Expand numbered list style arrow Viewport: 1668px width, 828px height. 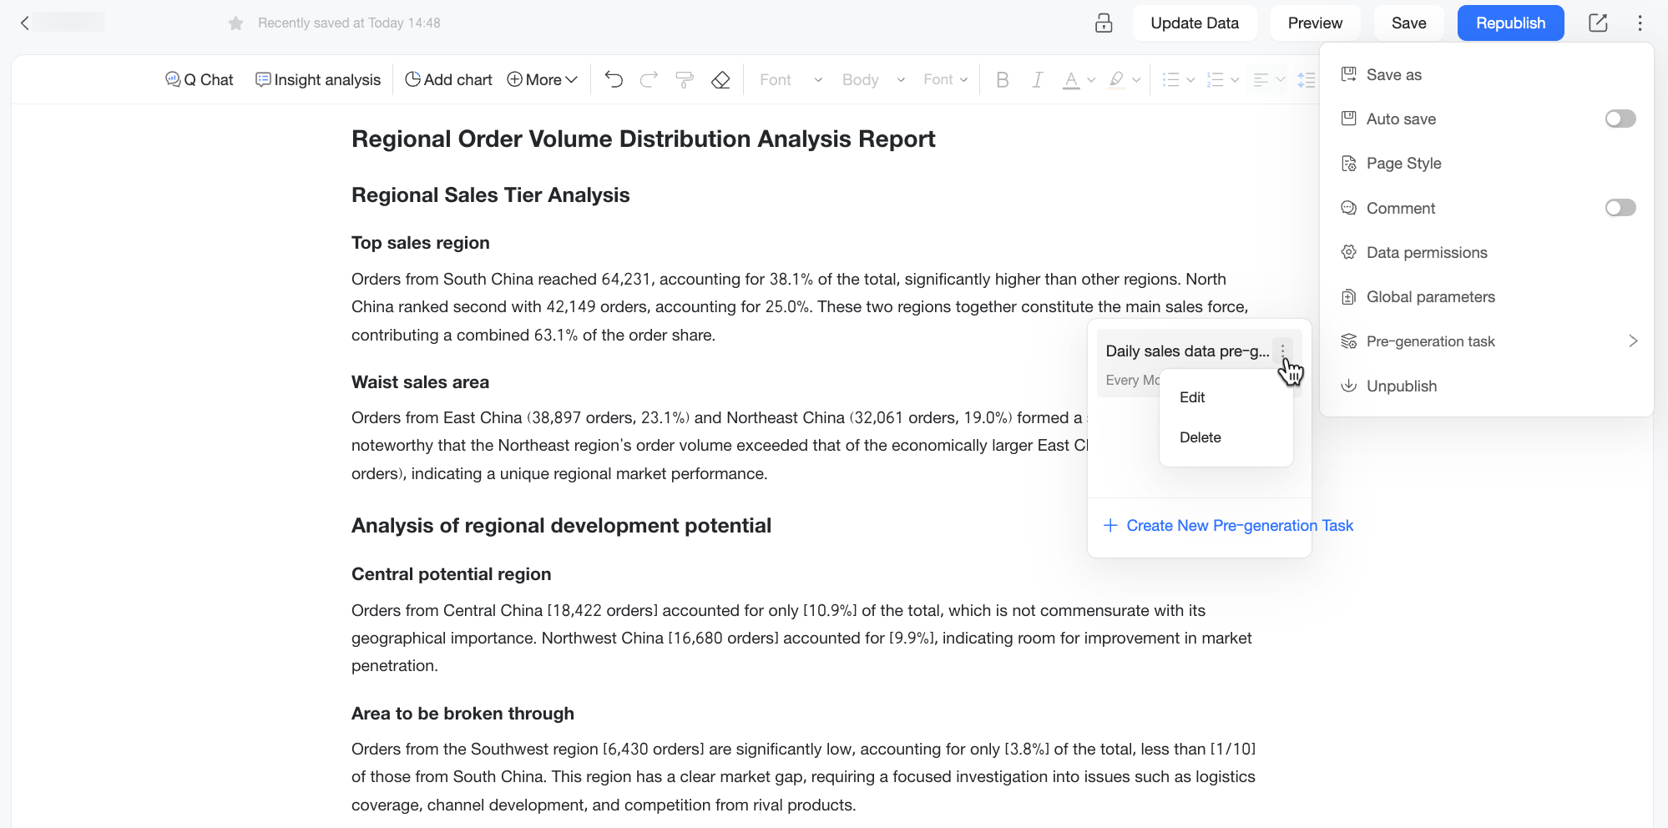1235,80
